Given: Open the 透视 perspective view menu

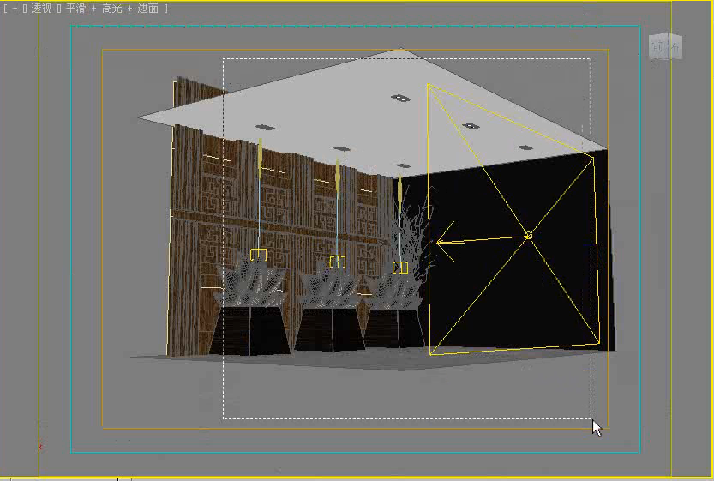Looking at the screenshot, I should (x=41, y=9).
